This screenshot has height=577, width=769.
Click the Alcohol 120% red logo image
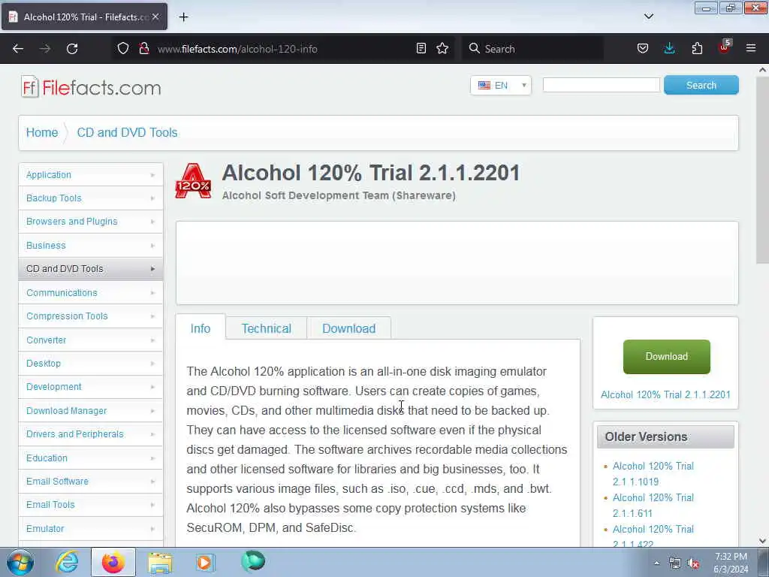(193, 181)
